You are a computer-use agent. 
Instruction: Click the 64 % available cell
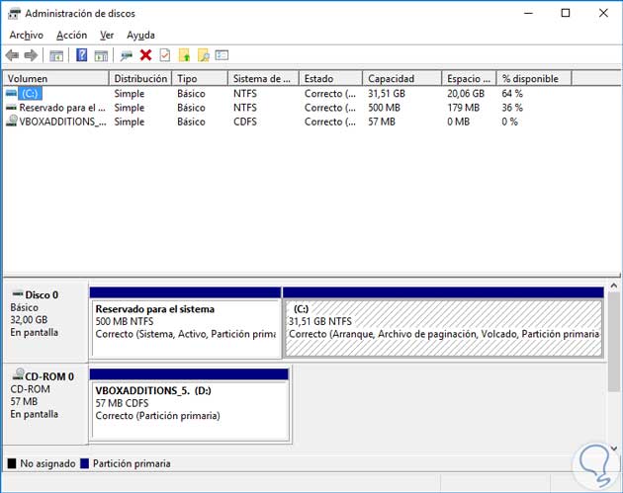[x=512, y=94]
